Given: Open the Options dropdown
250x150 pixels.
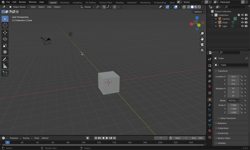Looking at the screenshot, I should [199, 12].
